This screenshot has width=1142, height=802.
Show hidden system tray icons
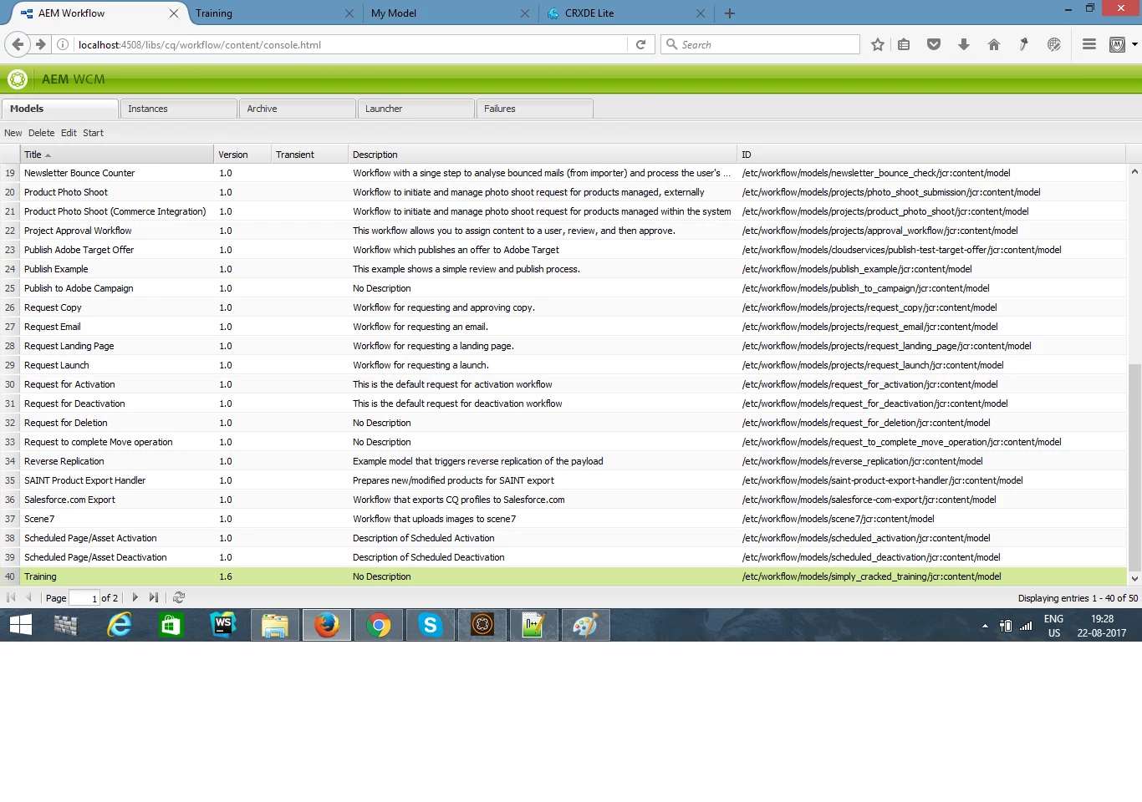(985, 626)
